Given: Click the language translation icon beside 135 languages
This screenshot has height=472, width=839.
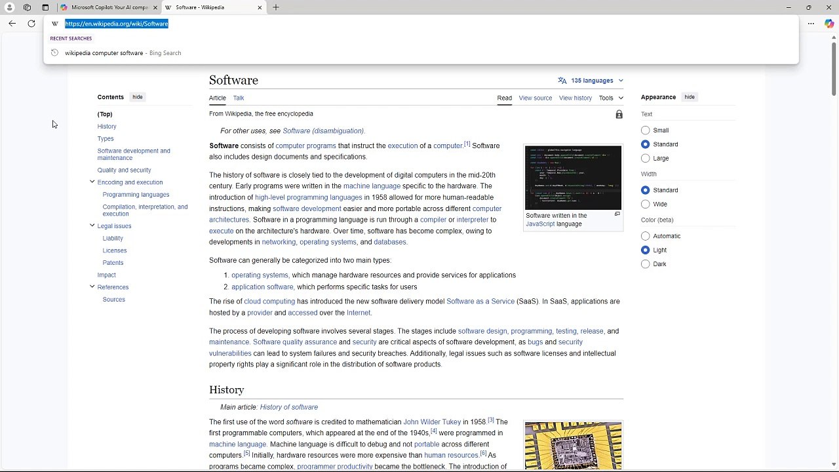Looking at the screenshot, I should coord(562,81).
